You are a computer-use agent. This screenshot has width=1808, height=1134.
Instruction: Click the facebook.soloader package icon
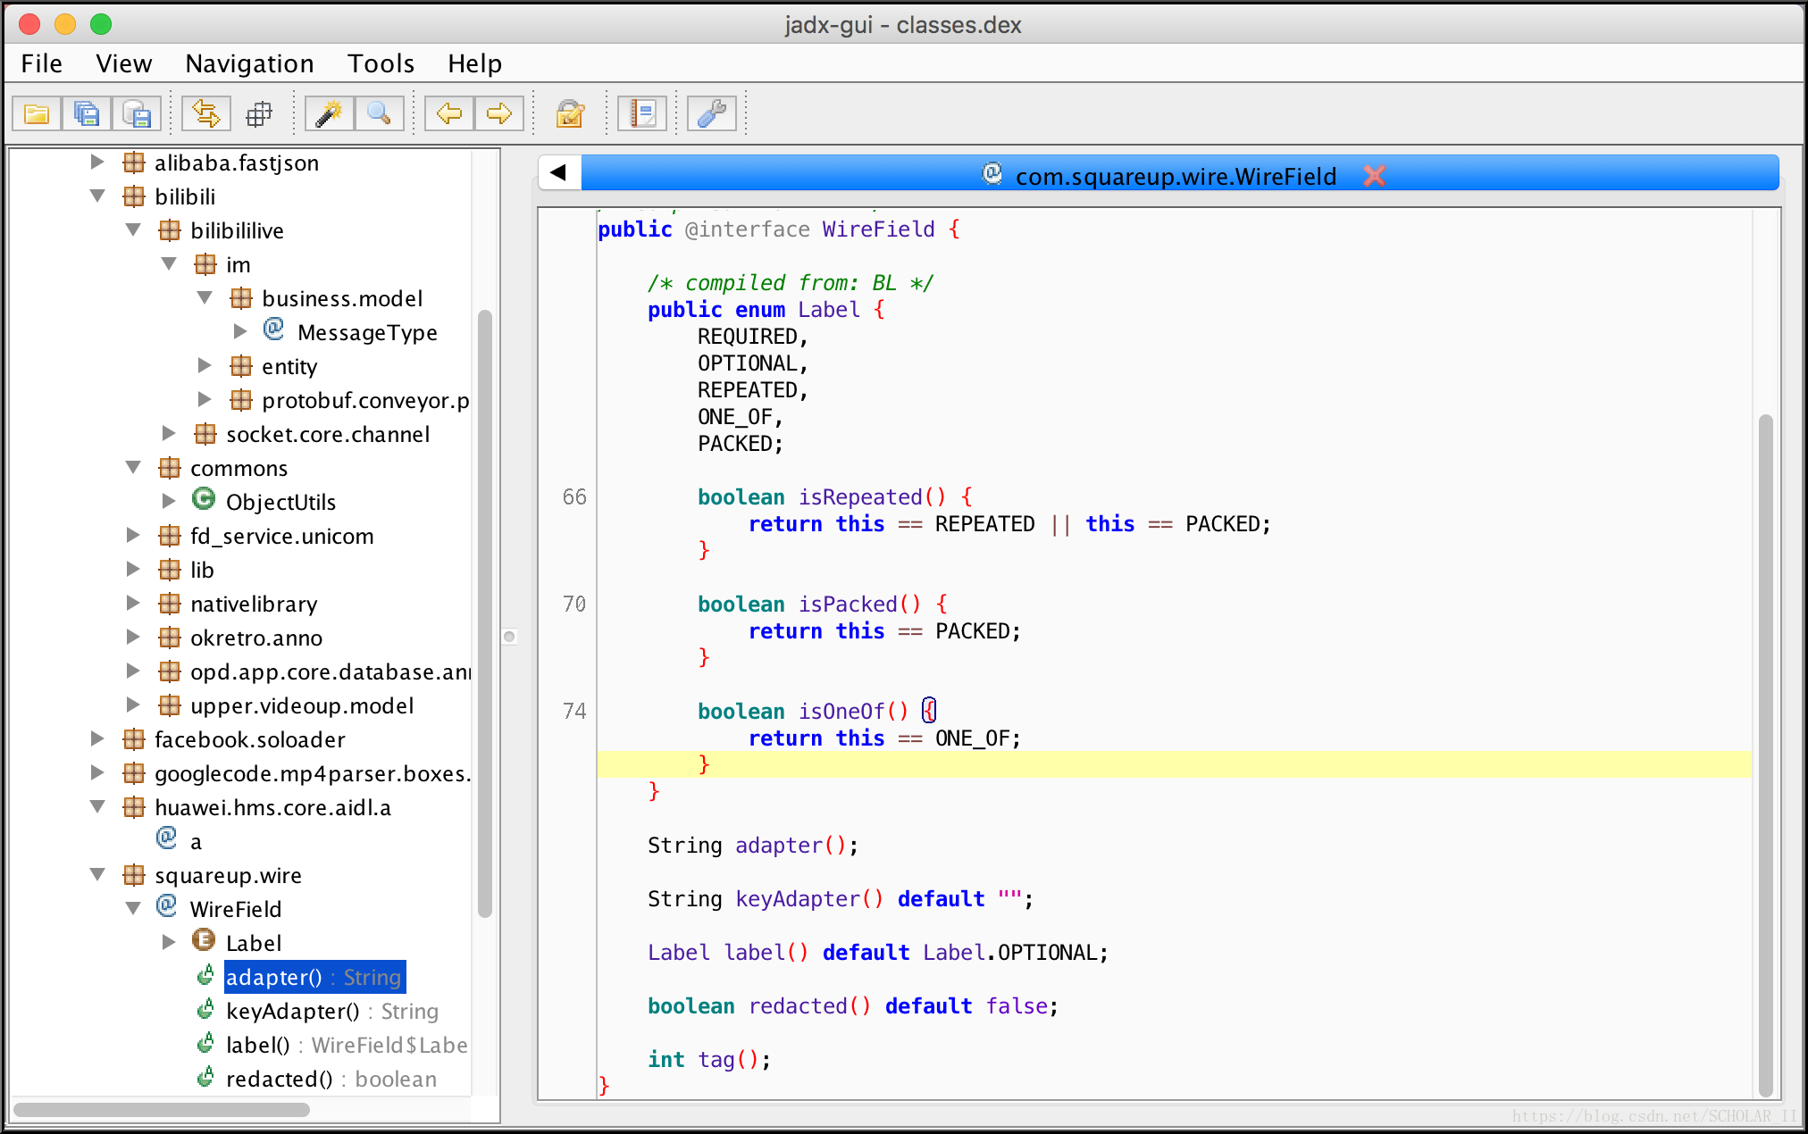click(134, 739)
